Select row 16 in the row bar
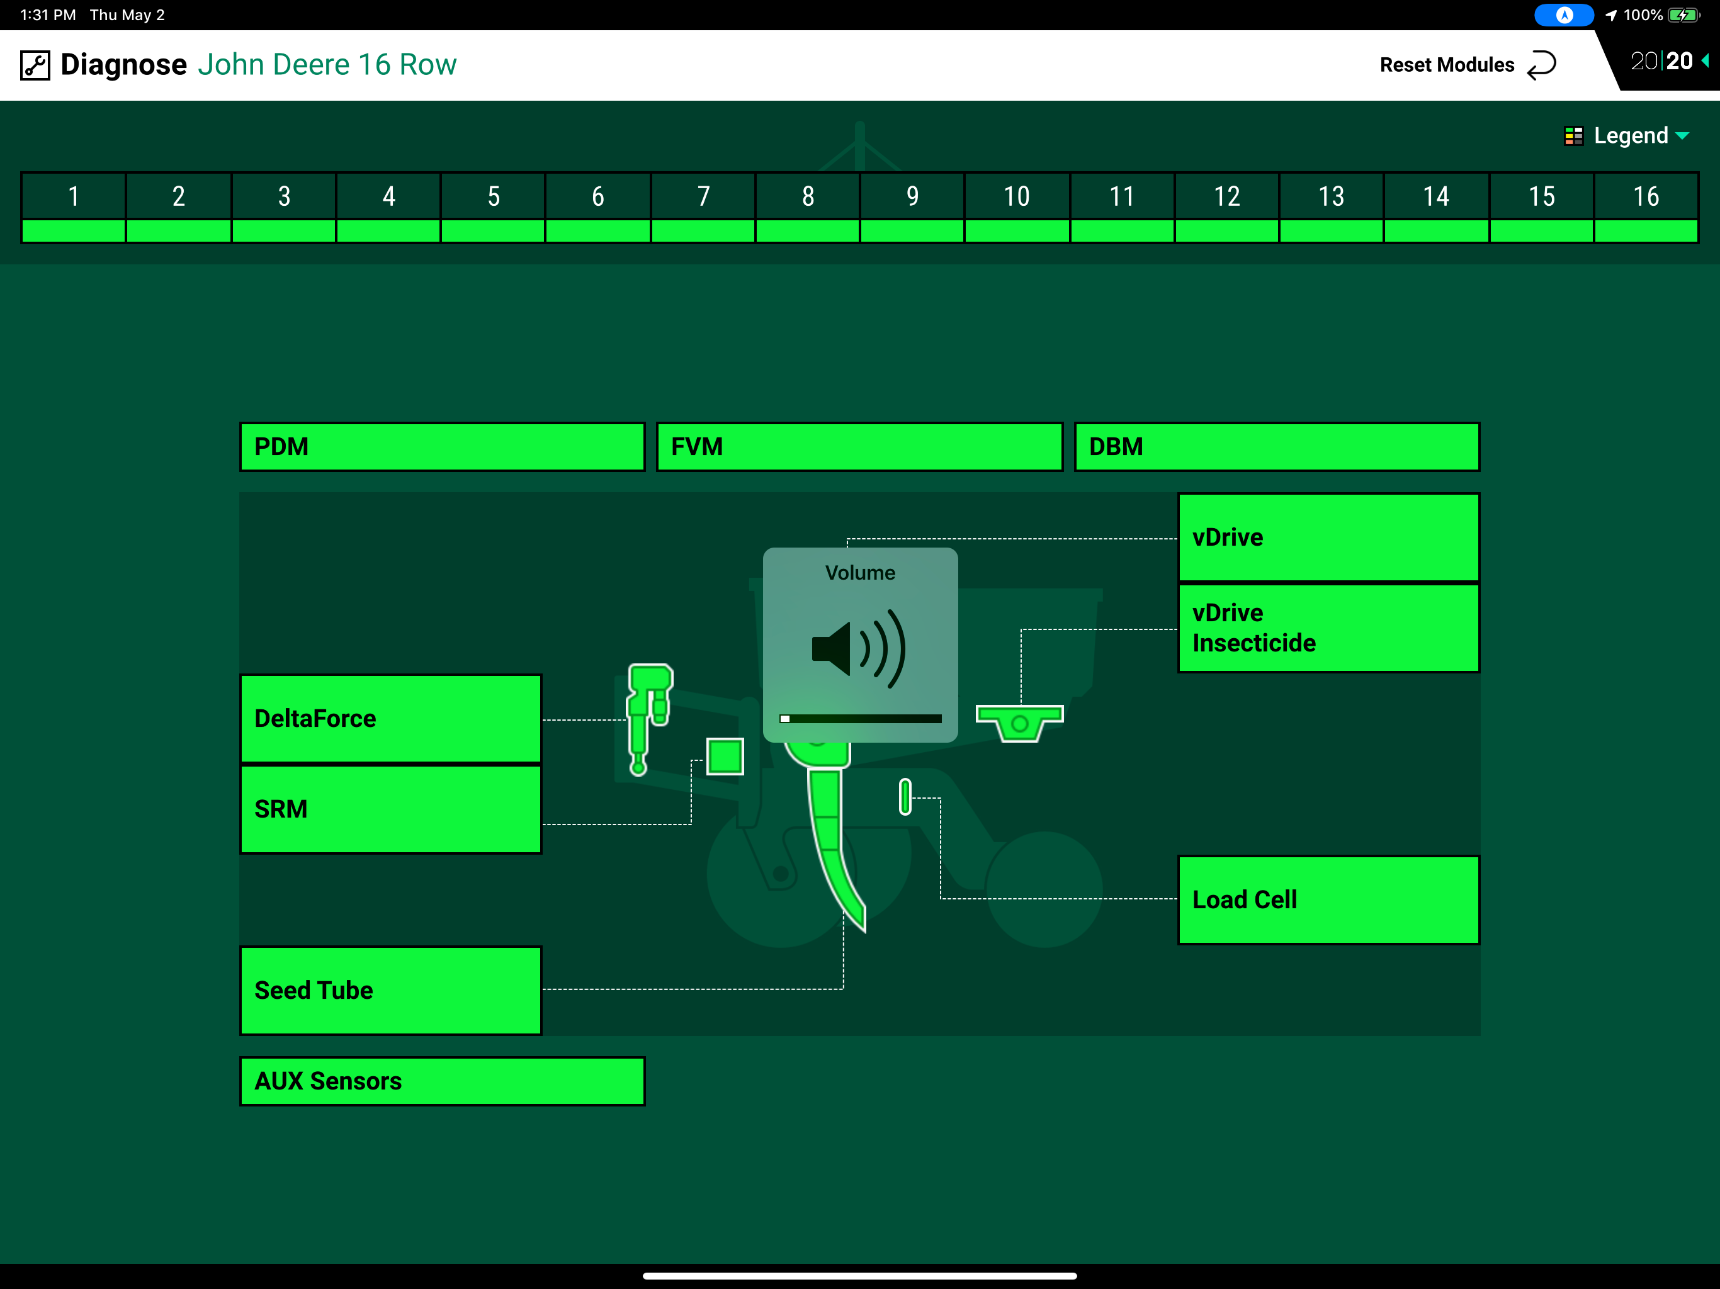Viewport: 1720px width, 1289px height. (x=1646, y=208)
